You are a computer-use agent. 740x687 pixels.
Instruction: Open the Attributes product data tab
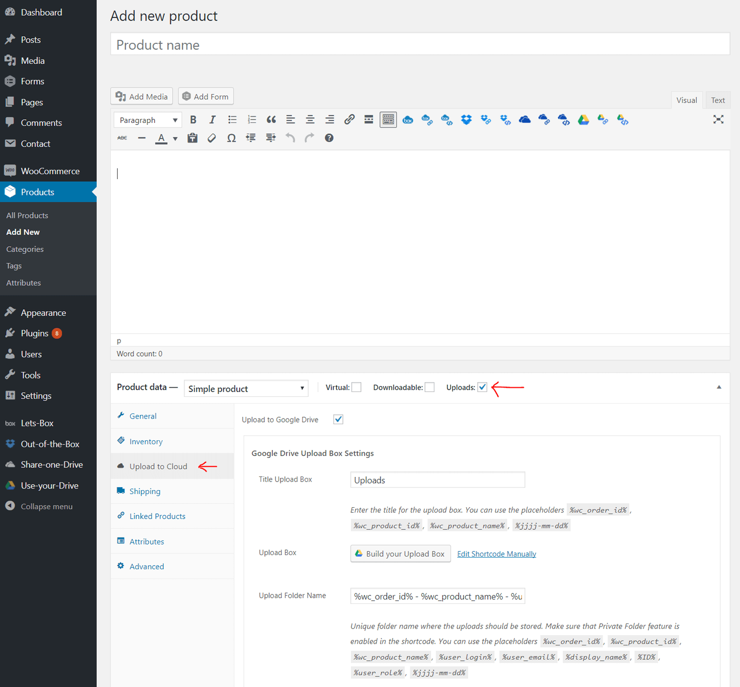click(x=172, y=541)
